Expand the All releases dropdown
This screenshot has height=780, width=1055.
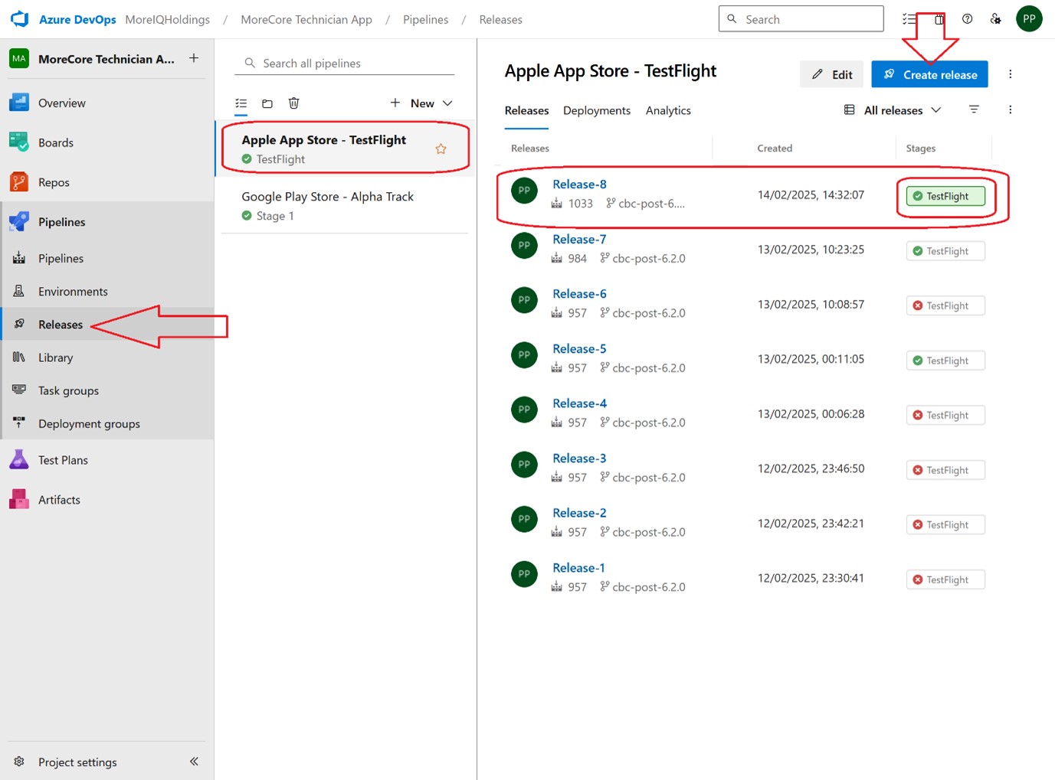point(893,109)
